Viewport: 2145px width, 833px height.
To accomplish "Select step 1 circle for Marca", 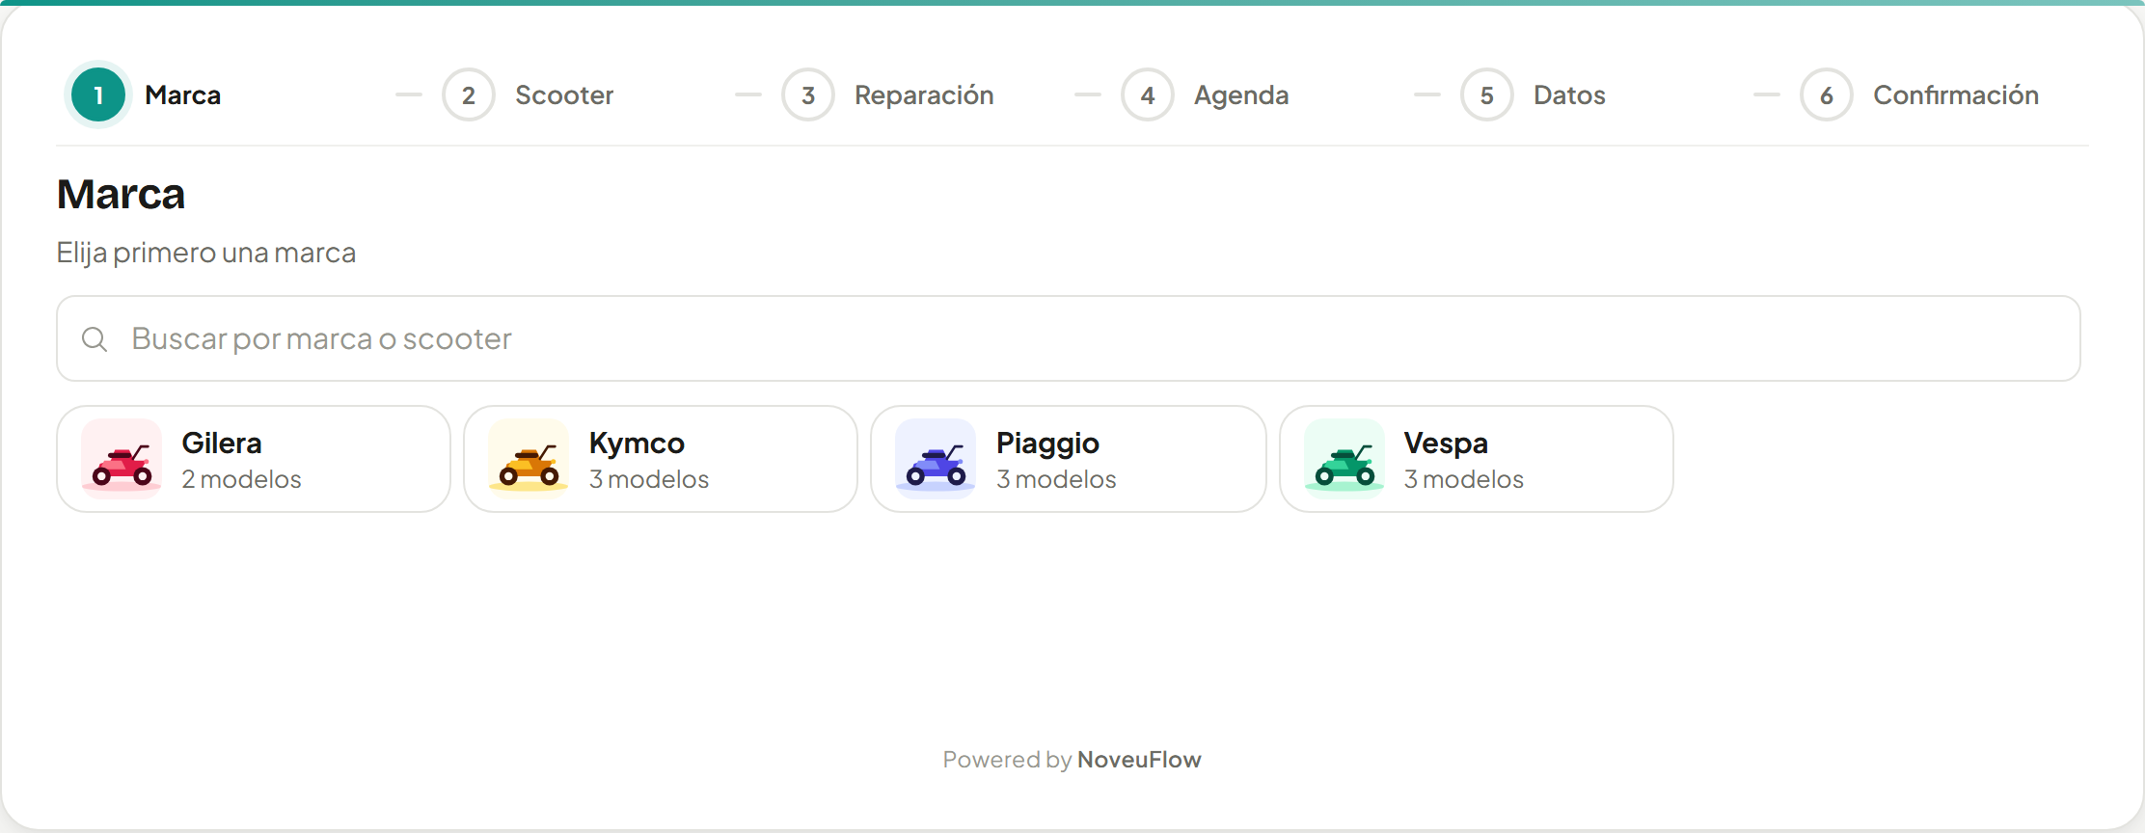I will [x=98, y=95].
